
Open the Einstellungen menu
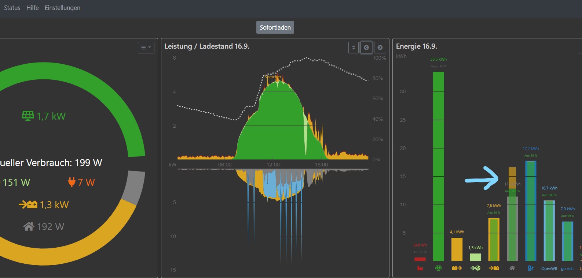pyautogui.click(x=62, y=8)
